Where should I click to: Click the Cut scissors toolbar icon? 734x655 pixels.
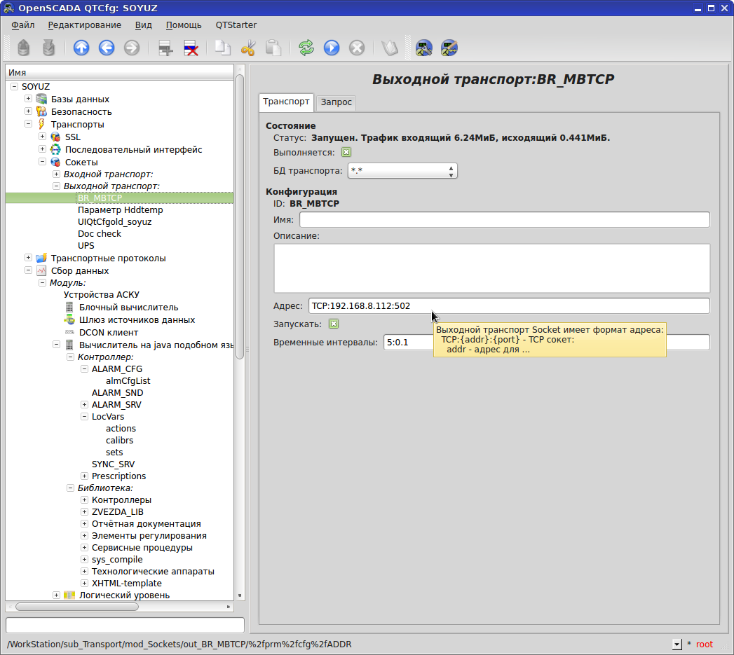click(248, 48)
